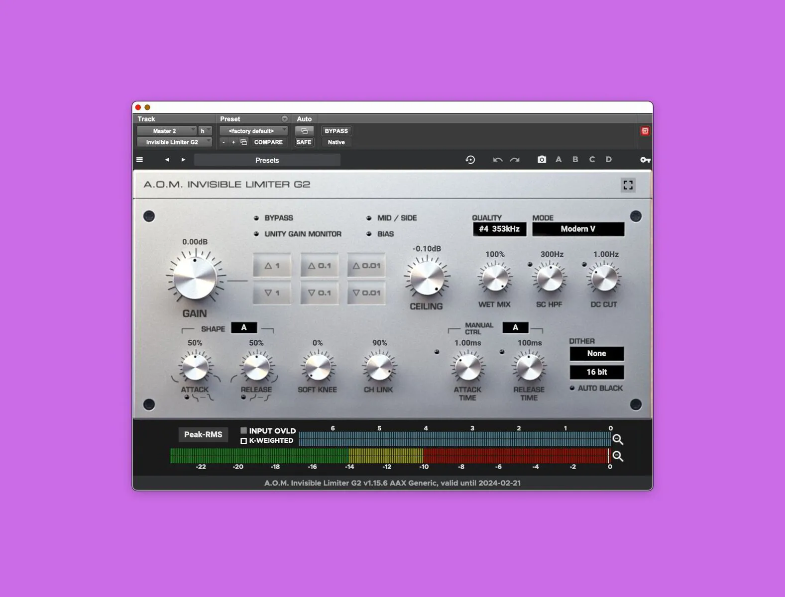Go to previous preset arrow
Screen dimensions: 785x597
pos(167,160)
